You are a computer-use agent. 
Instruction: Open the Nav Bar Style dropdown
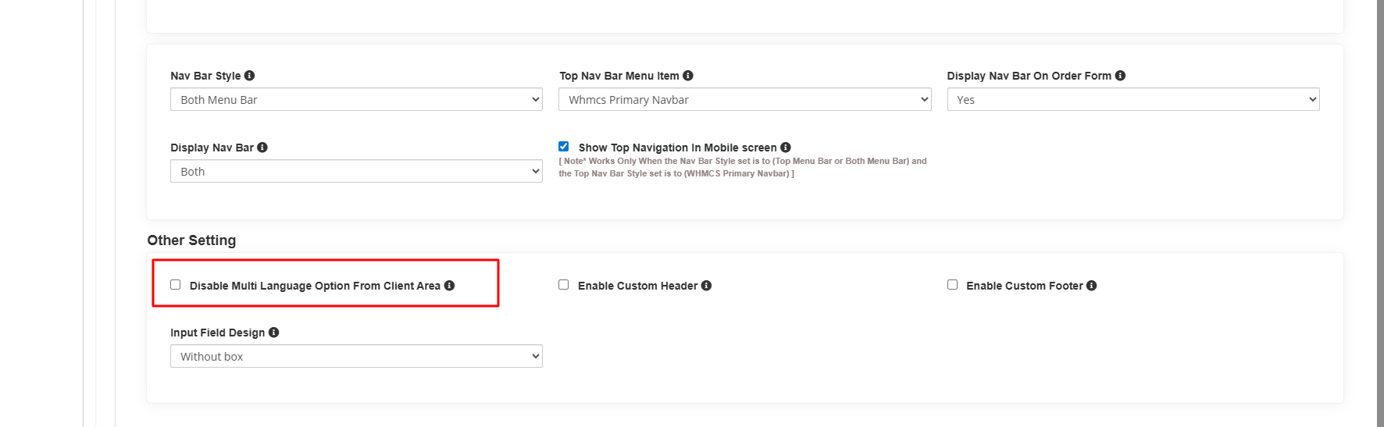(x=356, y=100)
